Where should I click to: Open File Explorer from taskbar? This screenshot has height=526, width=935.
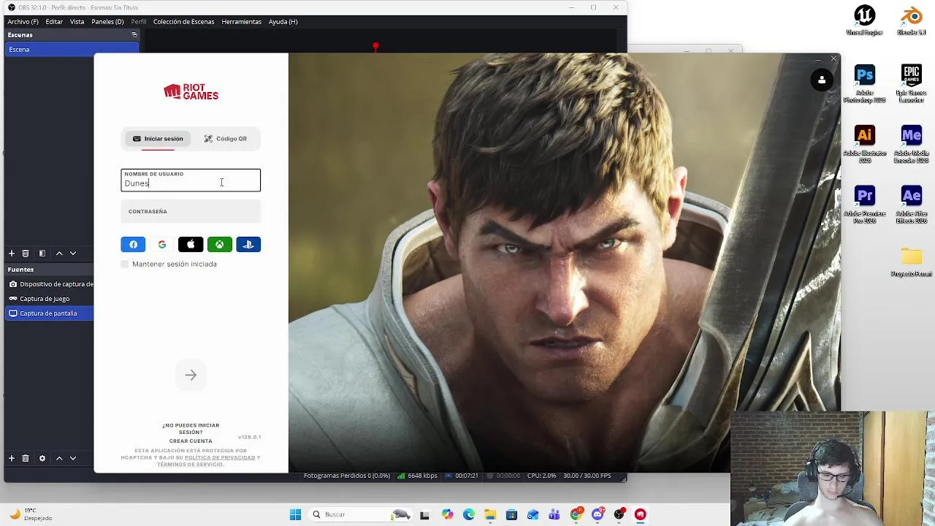tap(490, 515)
